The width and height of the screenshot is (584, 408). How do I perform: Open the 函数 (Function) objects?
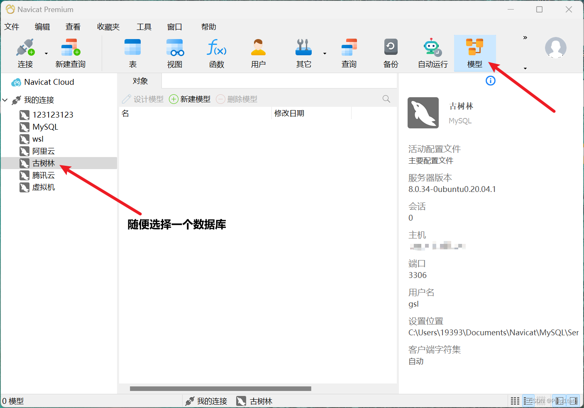tap(217, 53)
